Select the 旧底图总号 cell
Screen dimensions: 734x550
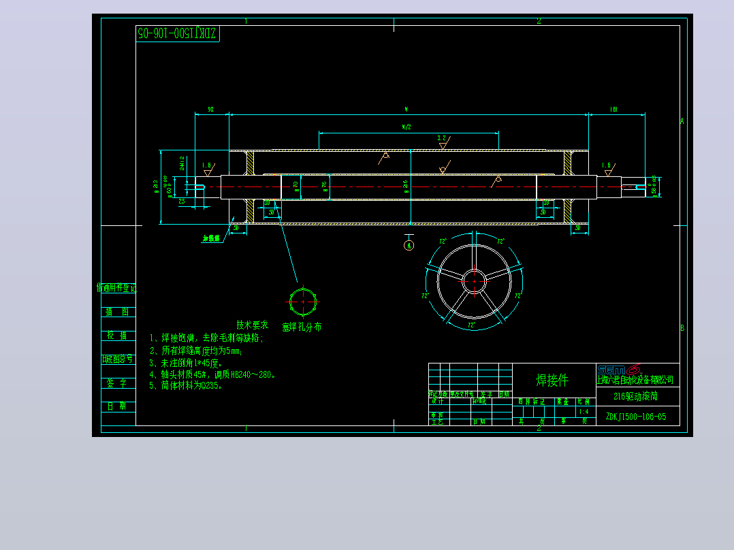(x=118, y=359)
